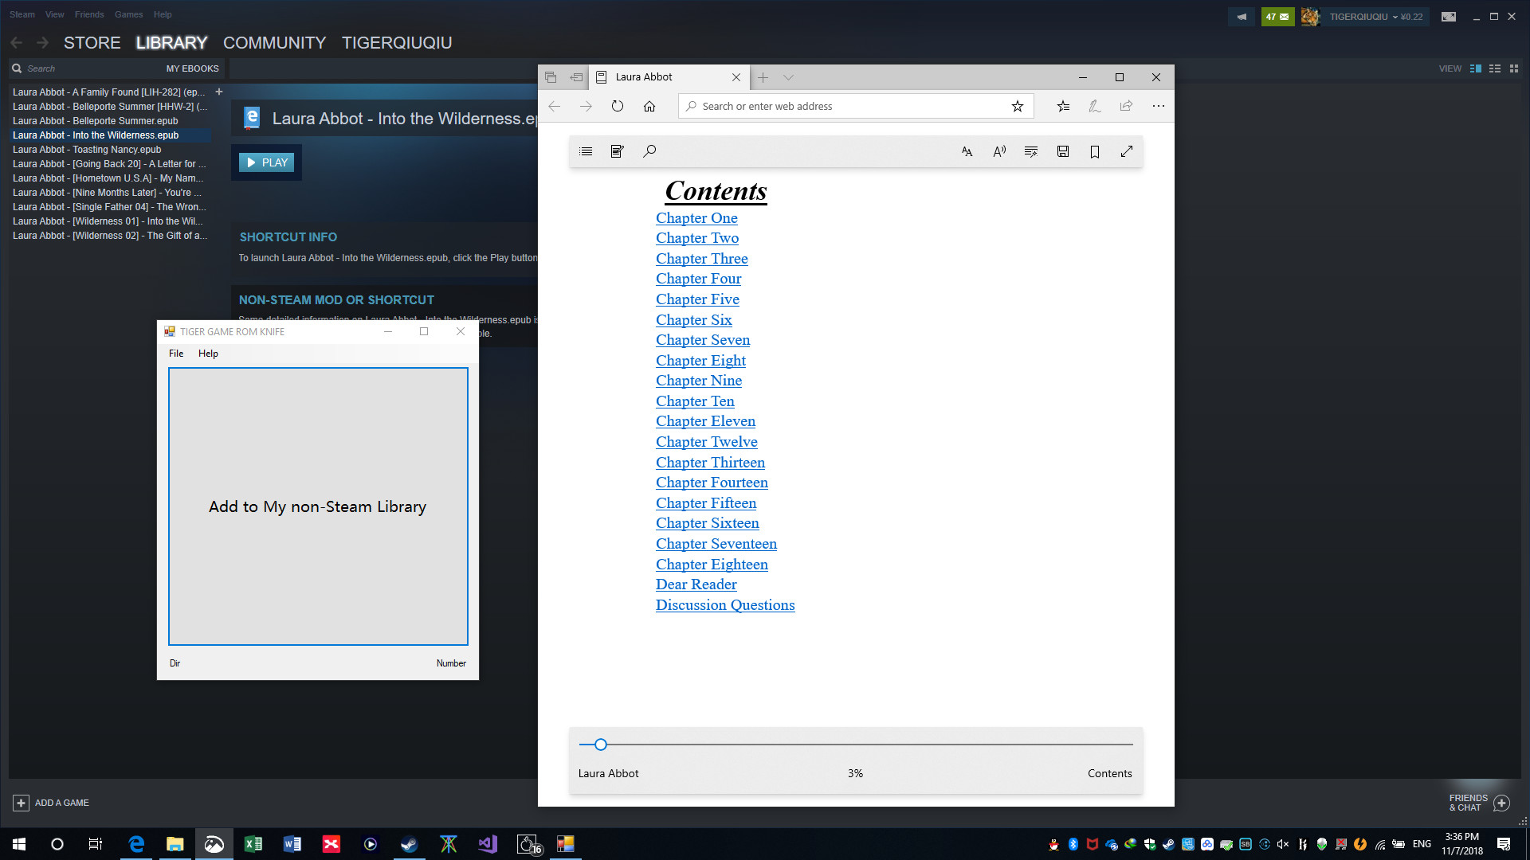Select Laura Abbot - Toasting Nancy.epub in the sidebar
Screen dimensions: 1530x860
coord(86,150)
